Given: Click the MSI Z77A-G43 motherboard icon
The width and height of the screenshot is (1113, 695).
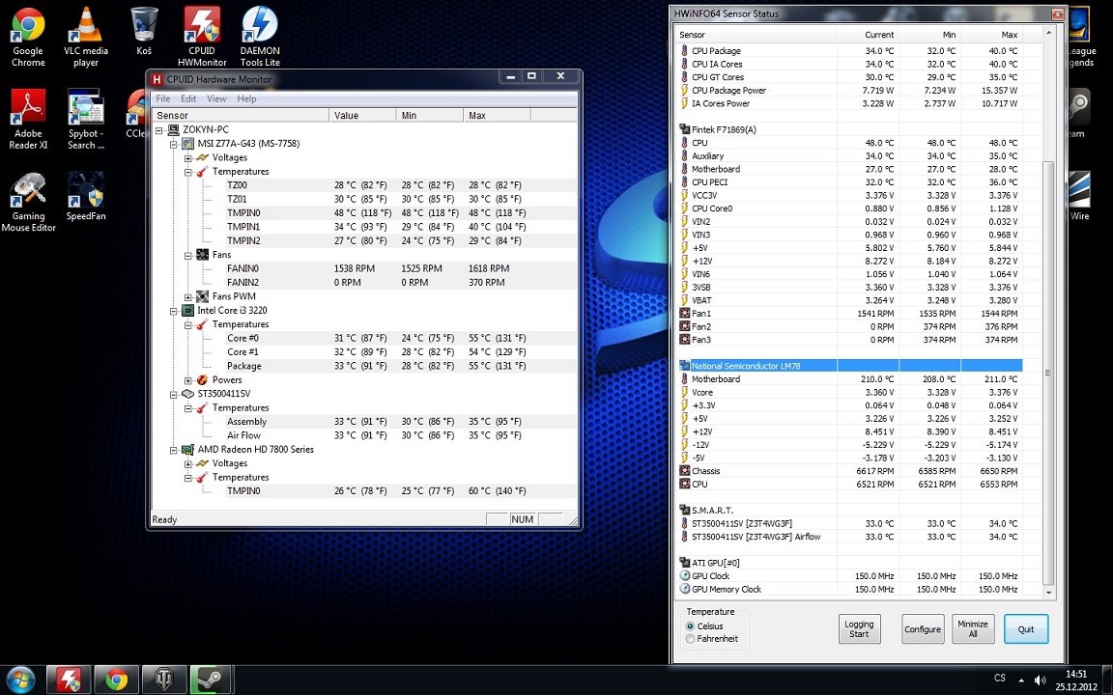Looking at the screenshot, I should [x=188, y=144].
